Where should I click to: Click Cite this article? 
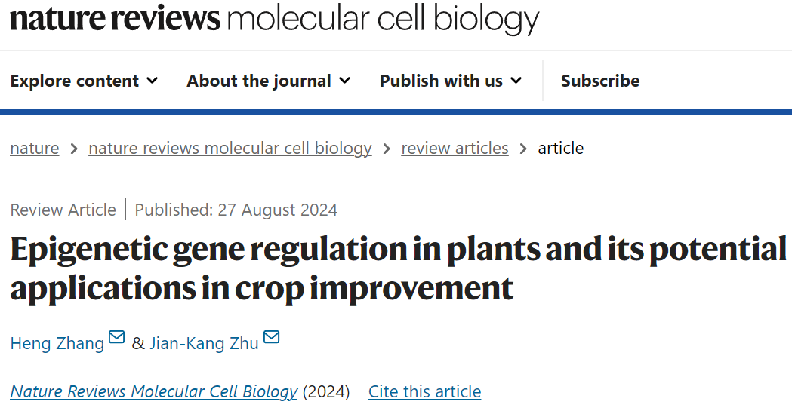[424, 391]
